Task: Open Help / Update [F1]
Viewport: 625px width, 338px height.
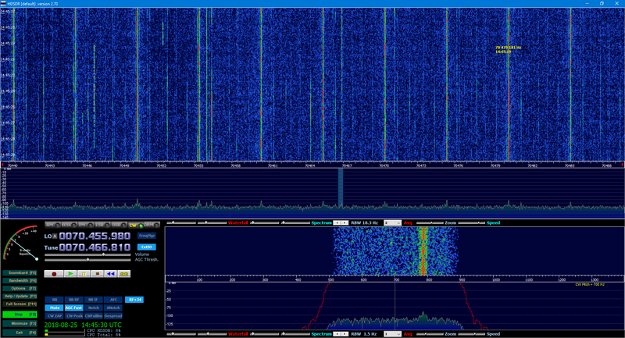Action: click(20, 296)
